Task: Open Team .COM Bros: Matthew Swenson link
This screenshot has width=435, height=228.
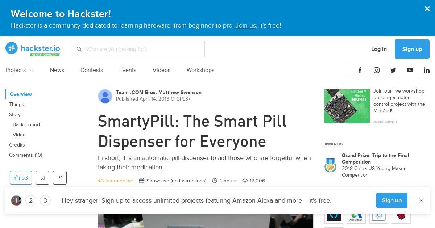Action: click(159, 92)
